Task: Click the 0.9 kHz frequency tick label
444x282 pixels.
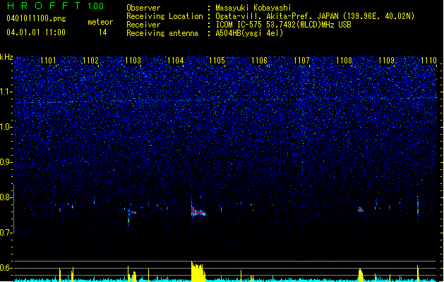Action: coord(6,162)
